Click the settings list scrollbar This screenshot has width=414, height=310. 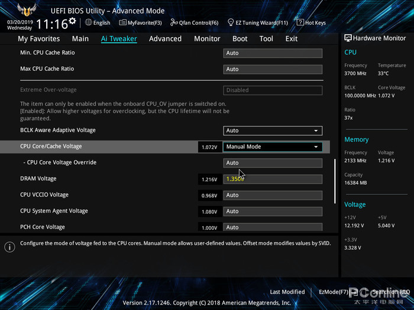point(335,181)
